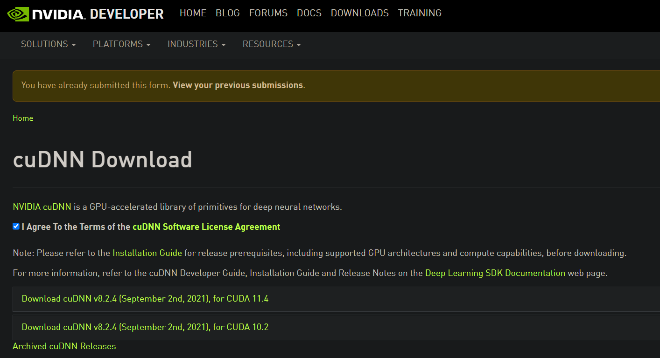Click the NVIDIA eye logo icon
The image size is (660, 358).
[18, 14]
